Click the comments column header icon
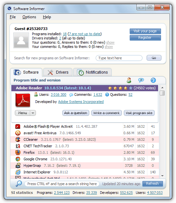 point(141,80)
